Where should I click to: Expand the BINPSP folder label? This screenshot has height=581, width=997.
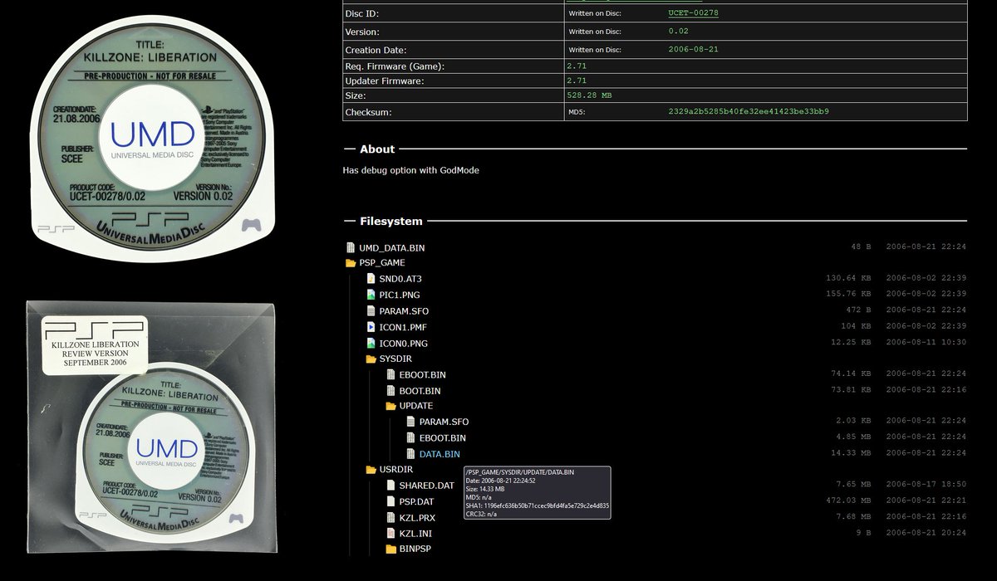tap(415, 549)
